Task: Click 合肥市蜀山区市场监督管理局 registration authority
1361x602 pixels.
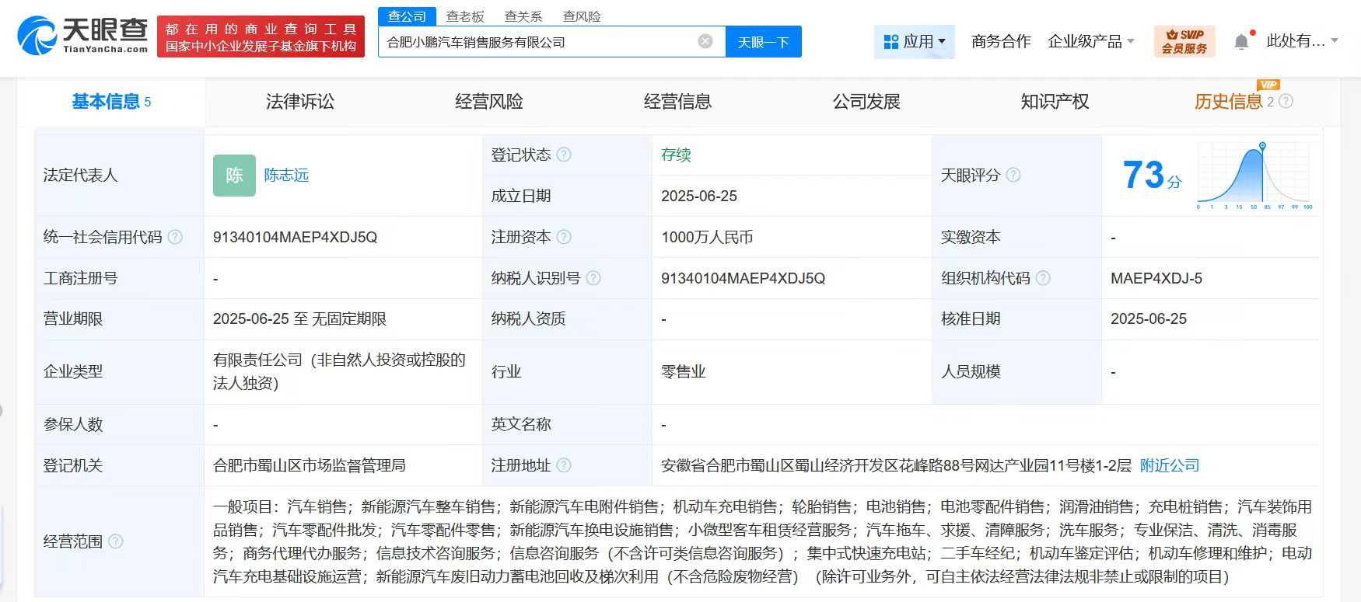Action: click(310, 465)
